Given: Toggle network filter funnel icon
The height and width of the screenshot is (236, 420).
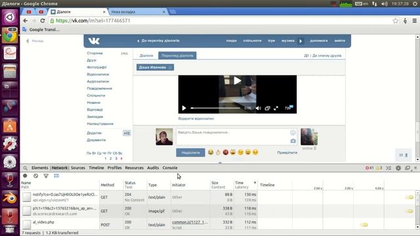Looking at the screenshot, I should point(46,176).
